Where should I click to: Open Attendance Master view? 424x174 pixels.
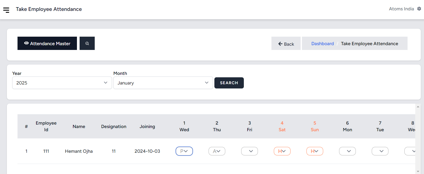click(x=47, y=43)
